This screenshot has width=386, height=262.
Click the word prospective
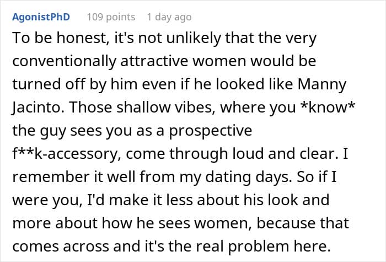(210, 131)
